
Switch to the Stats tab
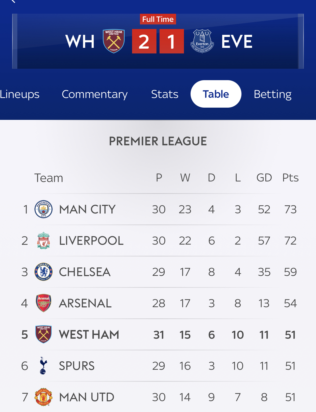click(165, 94)
